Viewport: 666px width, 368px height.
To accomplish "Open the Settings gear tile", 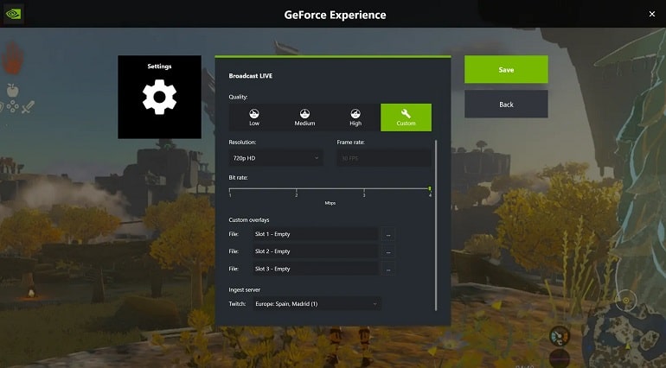I will 159,97.
